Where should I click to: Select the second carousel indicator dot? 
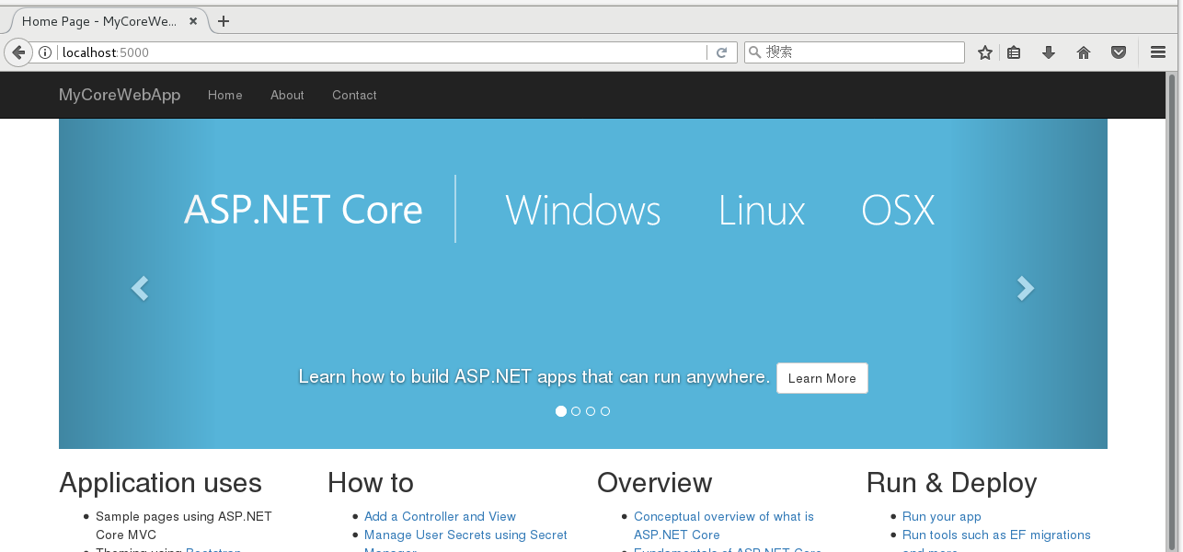576,411
